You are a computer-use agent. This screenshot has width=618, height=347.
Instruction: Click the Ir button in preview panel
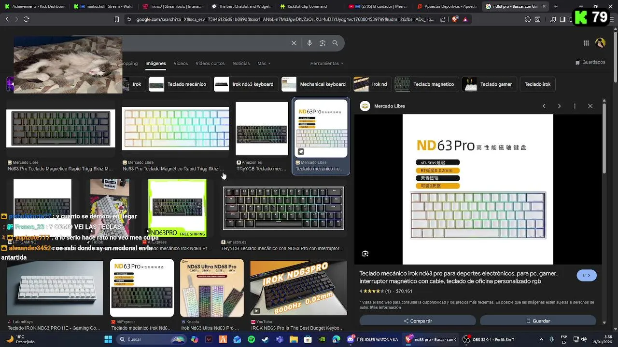pyautogui.click(x=587, y=276)
